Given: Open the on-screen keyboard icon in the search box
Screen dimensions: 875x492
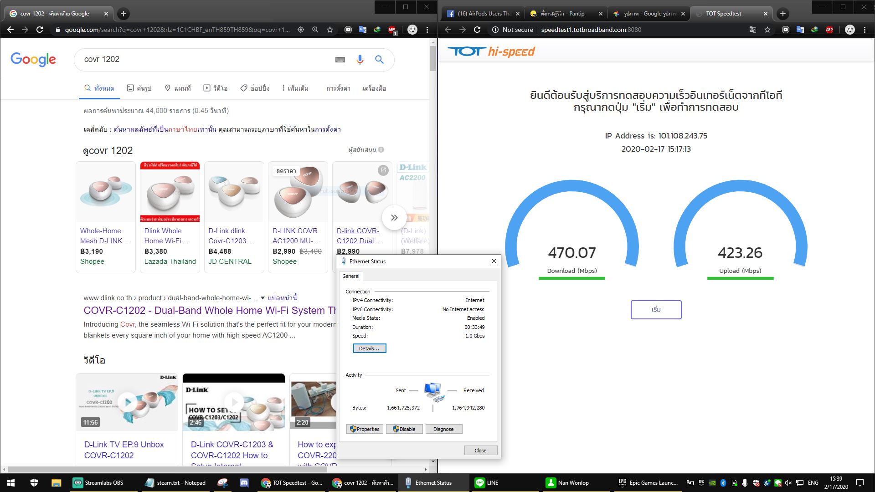Looking at the screenshot, I should 340,59.
